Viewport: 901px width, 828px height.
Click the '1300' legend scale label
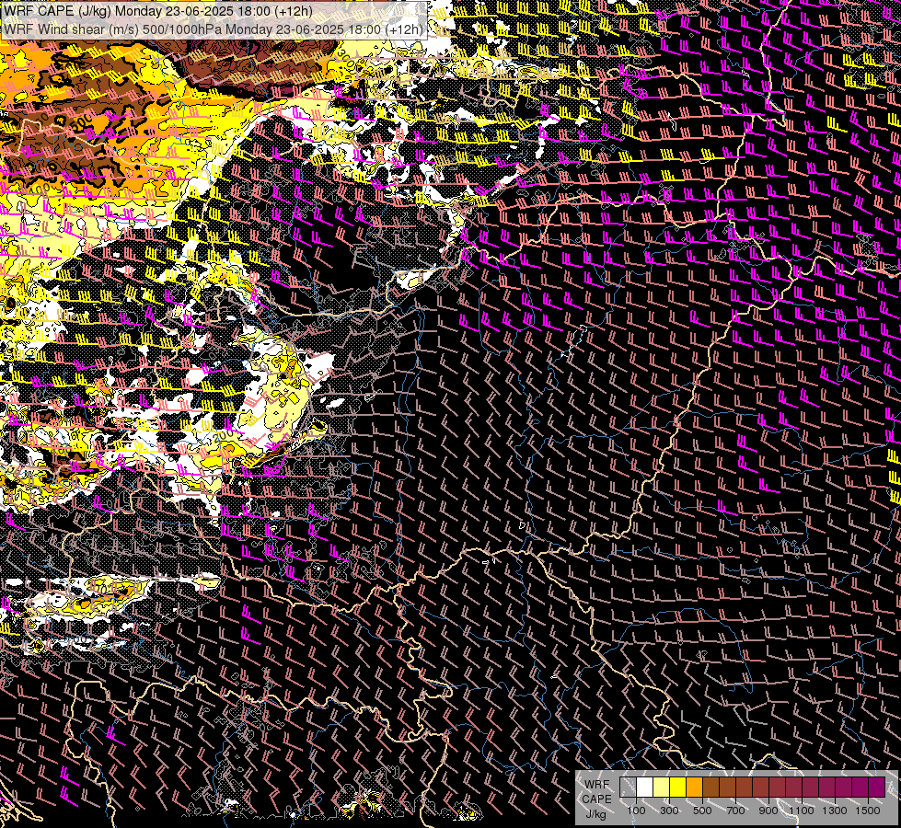click(835, 811)
